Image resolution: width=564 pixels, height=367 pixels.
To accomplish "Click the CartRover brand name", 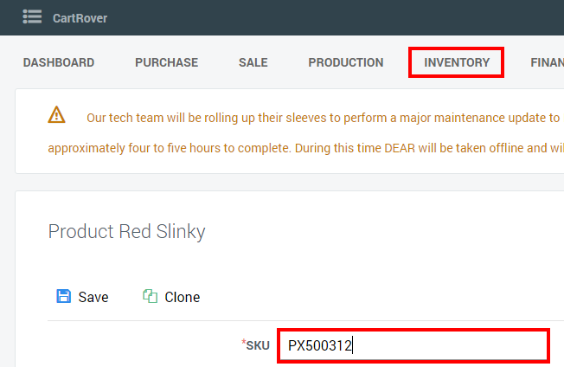I will (80, 17).
